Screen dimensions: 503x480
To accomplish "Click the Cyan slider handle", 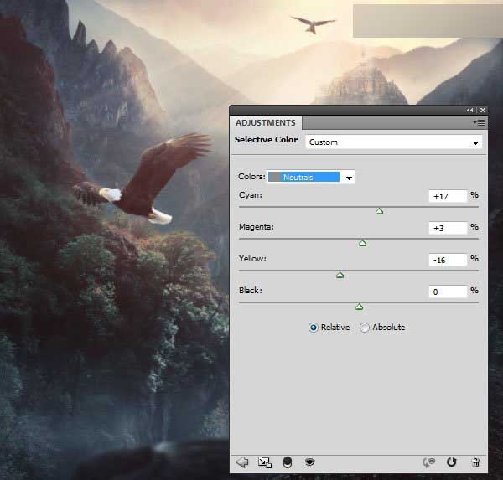I will 379,211.
